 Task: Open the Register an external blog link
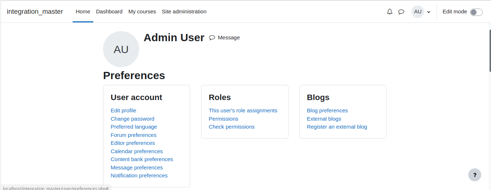337,127
